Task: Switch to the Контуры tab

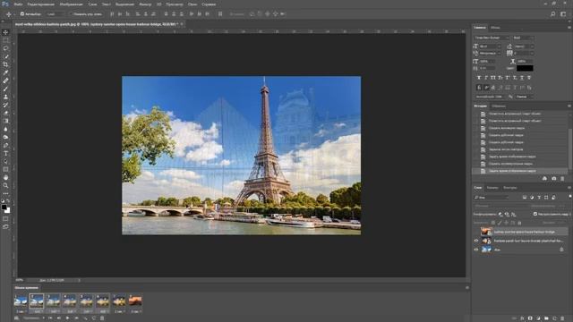Action: point(509,188)
